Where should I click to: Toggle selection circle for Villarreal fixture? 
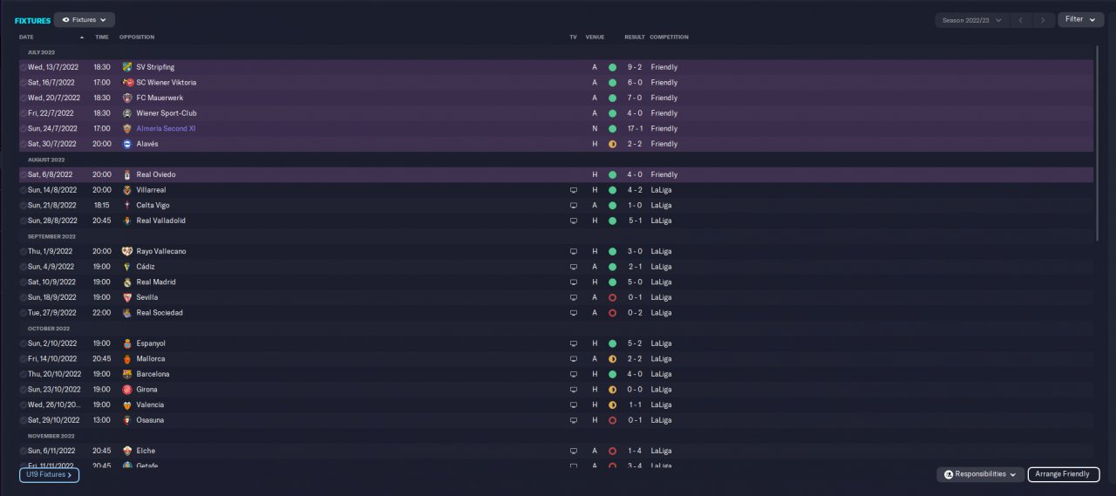pyautogui.click(x=24, y=190)
